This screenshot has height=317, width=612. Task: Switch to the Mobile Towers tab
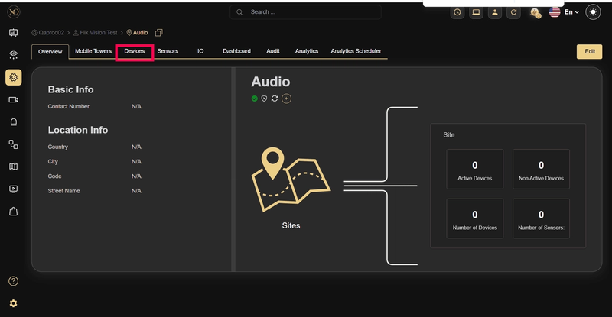point(93,51)
